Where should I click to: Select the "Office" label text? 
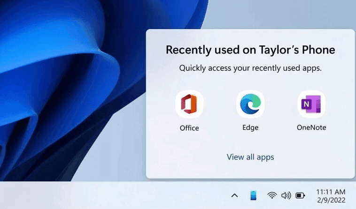pos(189,128)
